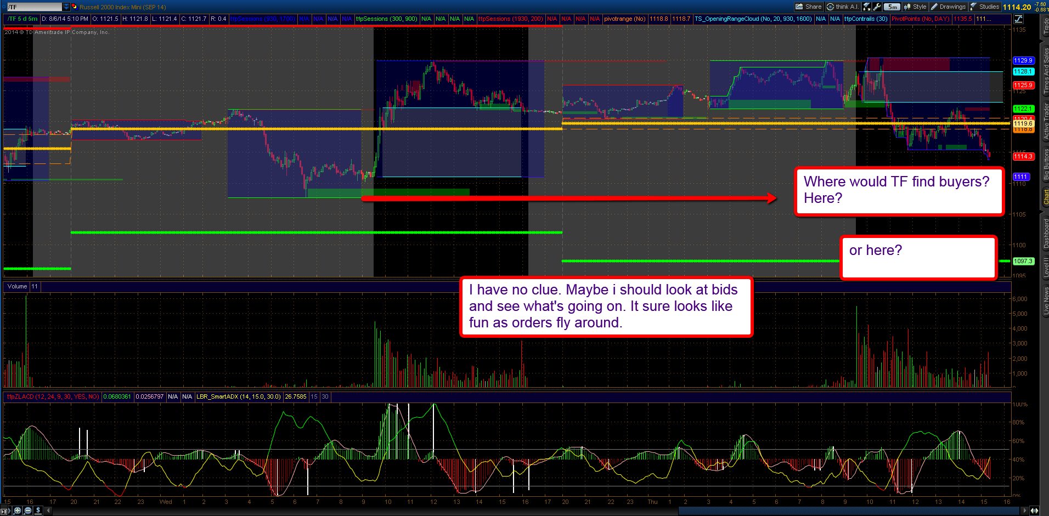Viewport: 1049px width, 516px height.
Task: Select the tfpZLACD study label
Action: coord(53,396)
